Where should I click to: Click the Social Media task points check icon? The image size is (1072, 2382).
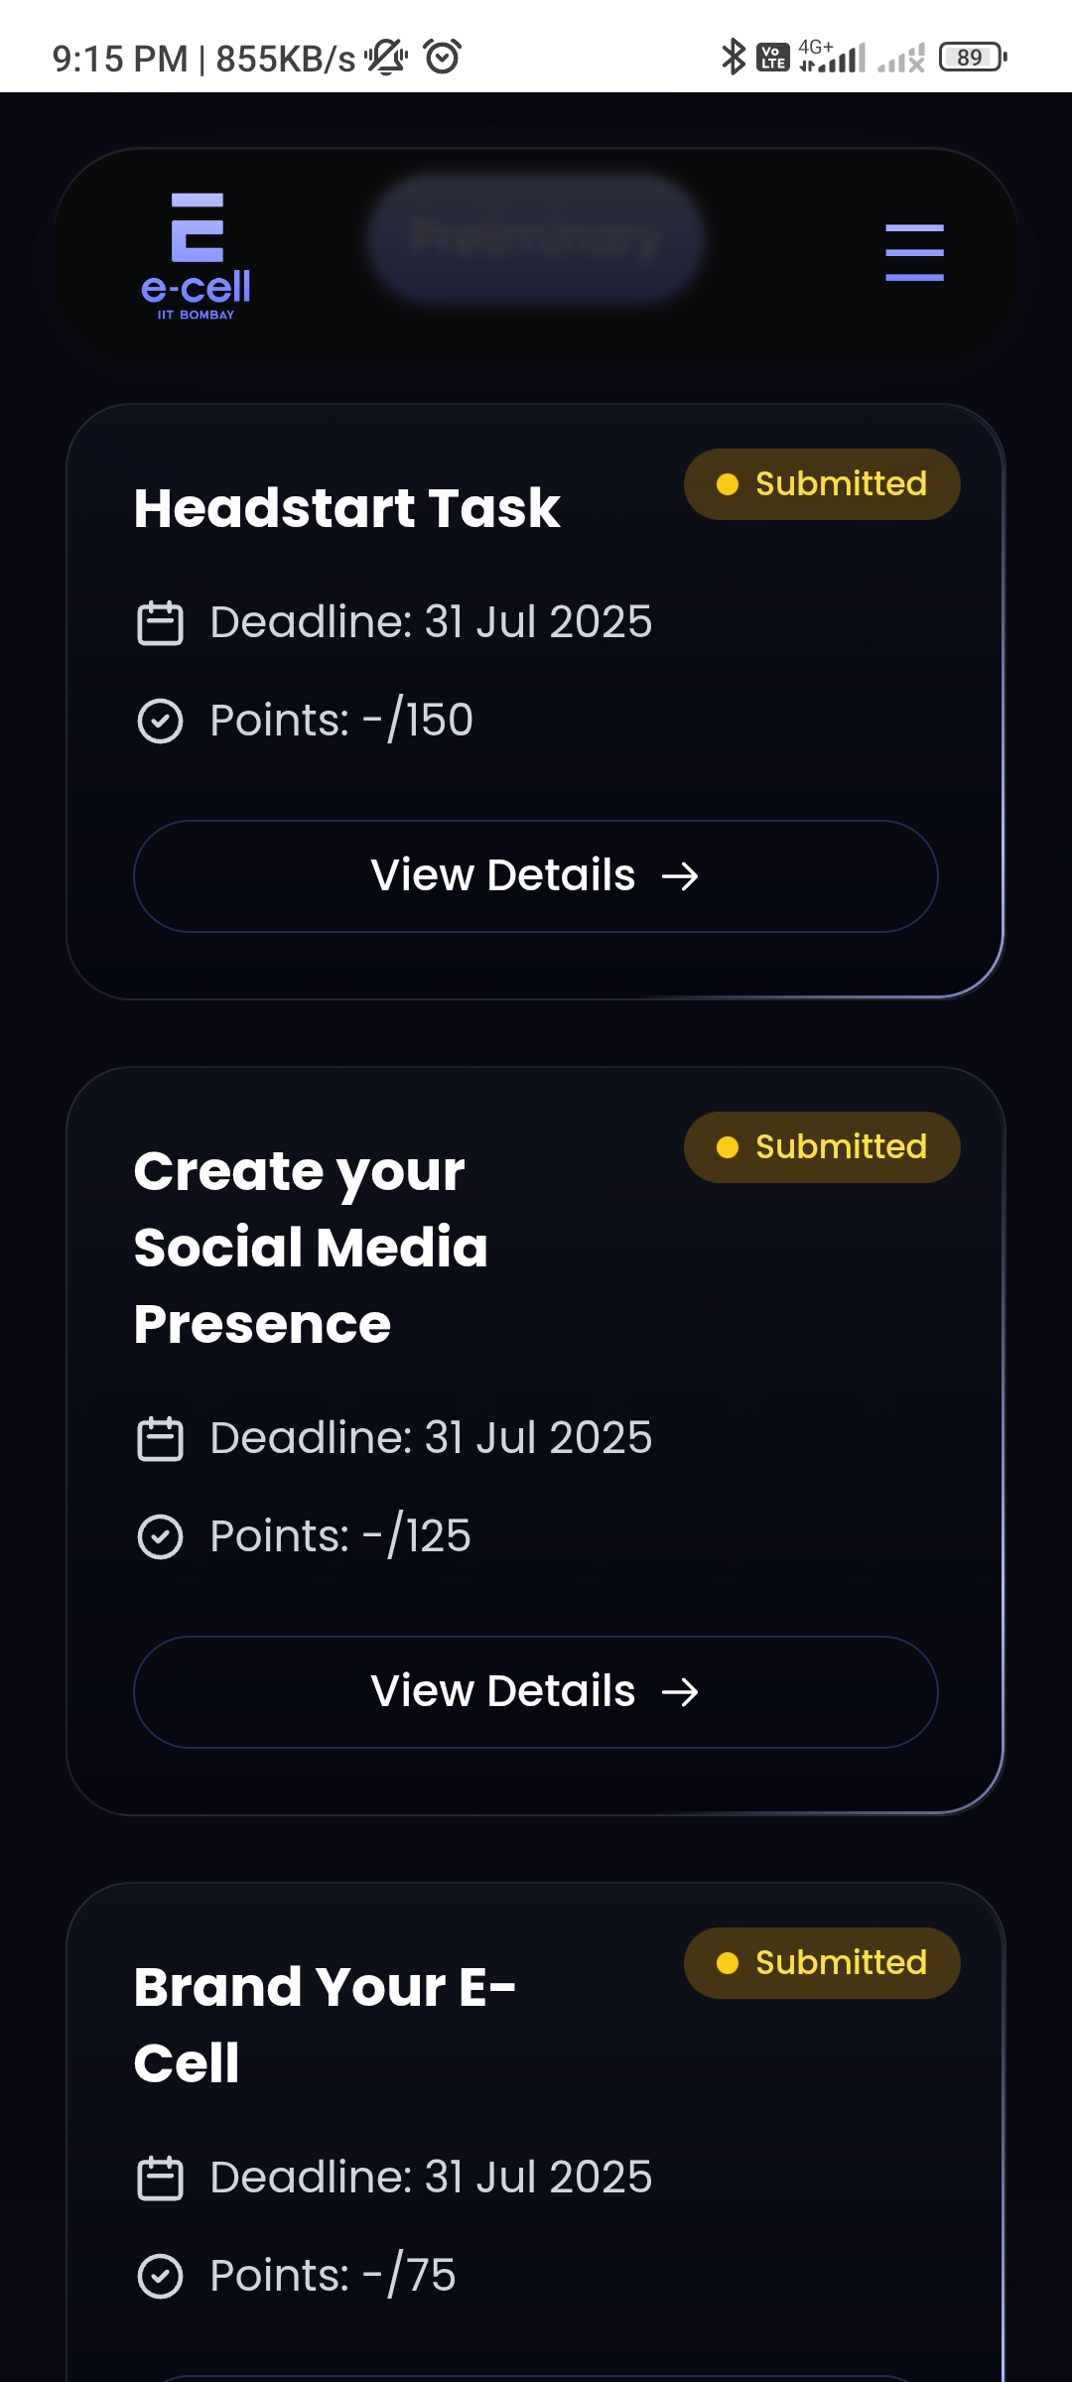point(160,1536)
